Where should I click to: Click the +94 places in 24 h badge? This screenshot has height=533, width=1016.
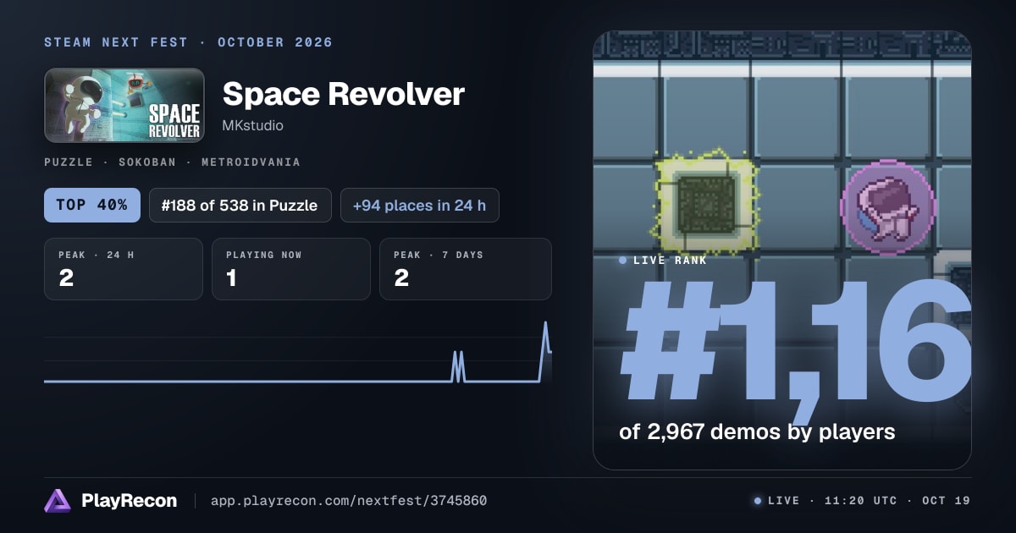(420, 205)
